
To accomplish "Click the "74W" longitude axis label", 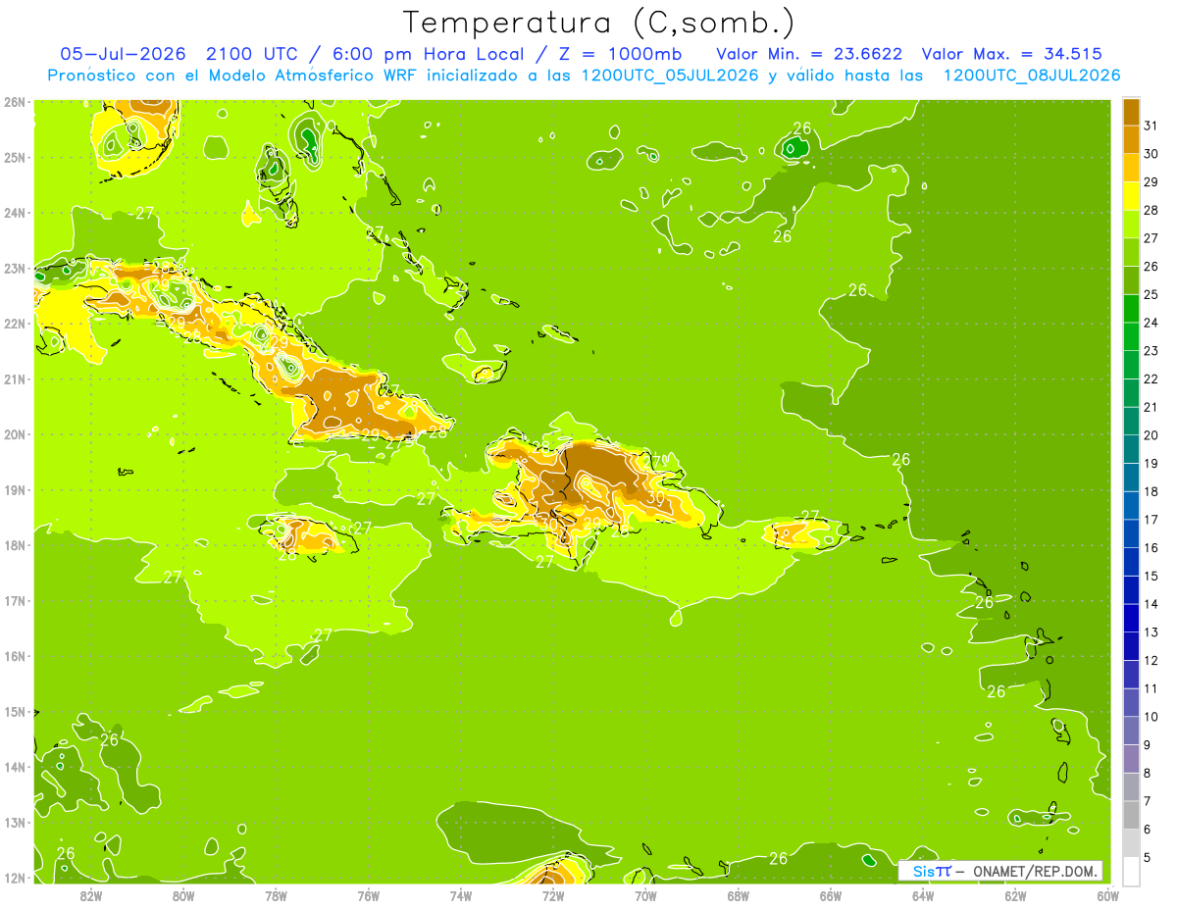I will [x=460, y=895].
